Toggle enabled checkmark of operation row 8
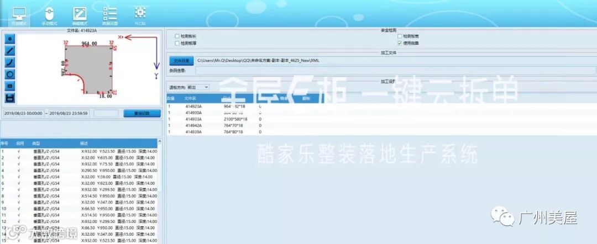This screenshot has width=597, height=244. 18,196
